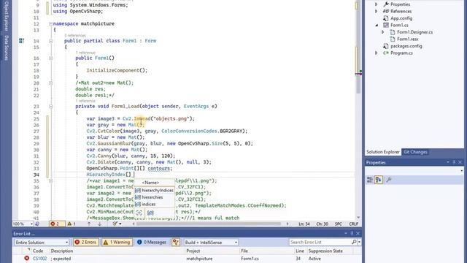Open the code cleanup profile dropdown arrow
This screenshot has height=263, width=467.
(x=120, y=224)
